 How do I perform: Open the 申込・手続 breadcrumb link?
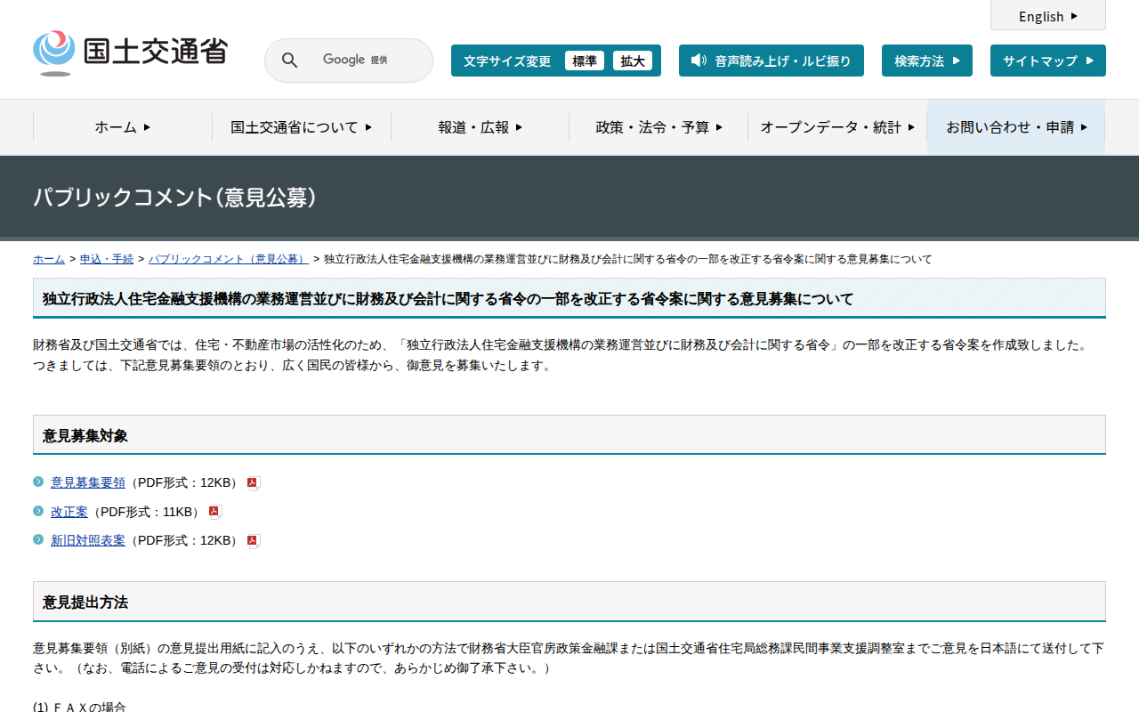point(106,259)
